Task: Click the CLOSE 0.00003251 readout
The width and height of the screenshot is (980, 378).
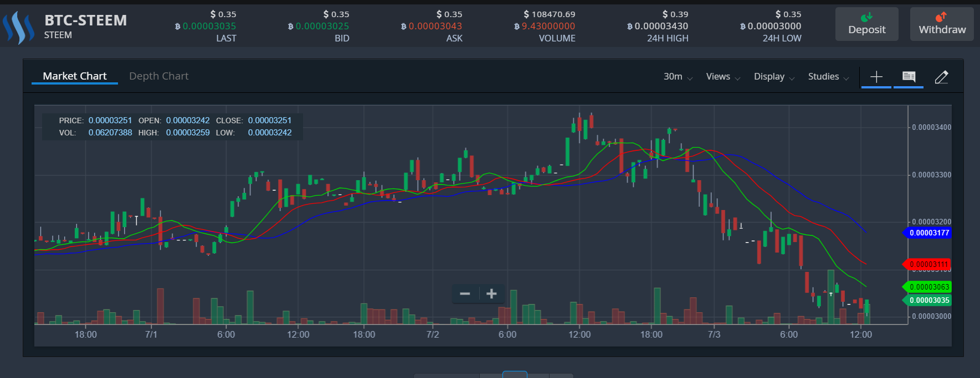Action: click(270, 120)
